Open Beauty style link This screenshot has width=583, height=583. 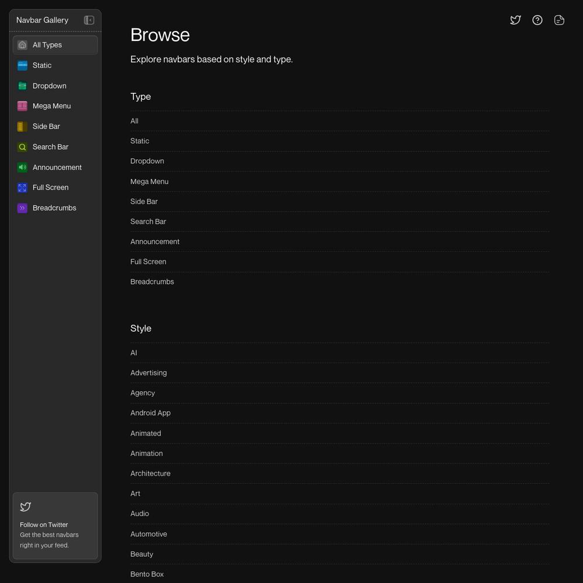[142, 554]
